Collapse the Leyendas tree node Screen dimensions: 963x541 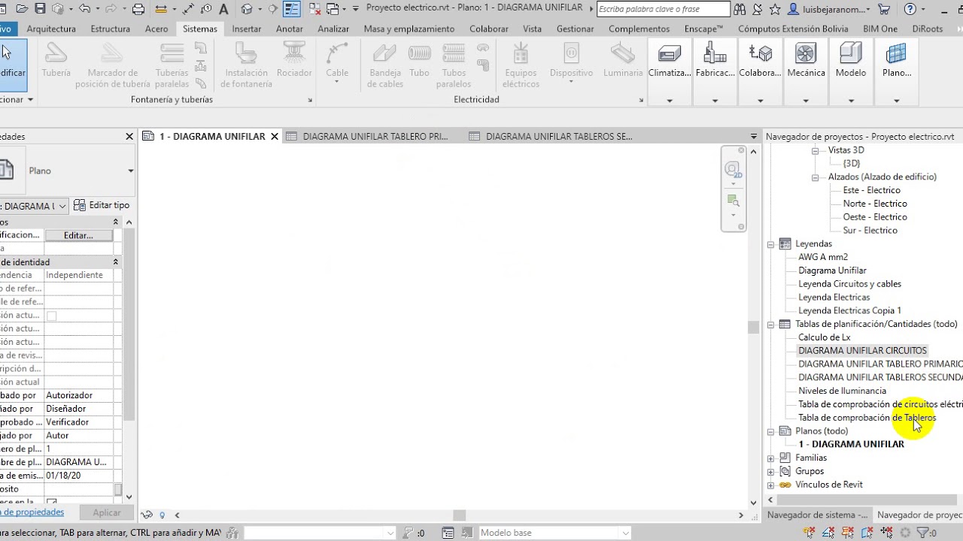(x=770, y=244)
